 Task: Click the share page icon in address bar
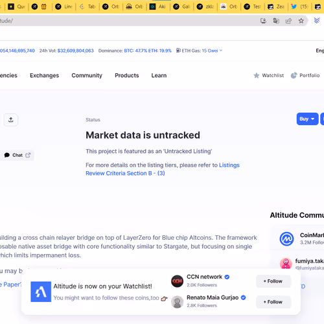point(288,21)
